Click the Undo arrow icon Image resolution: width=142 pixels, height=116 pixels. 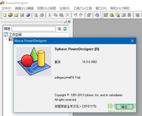(x=75, y=15)
